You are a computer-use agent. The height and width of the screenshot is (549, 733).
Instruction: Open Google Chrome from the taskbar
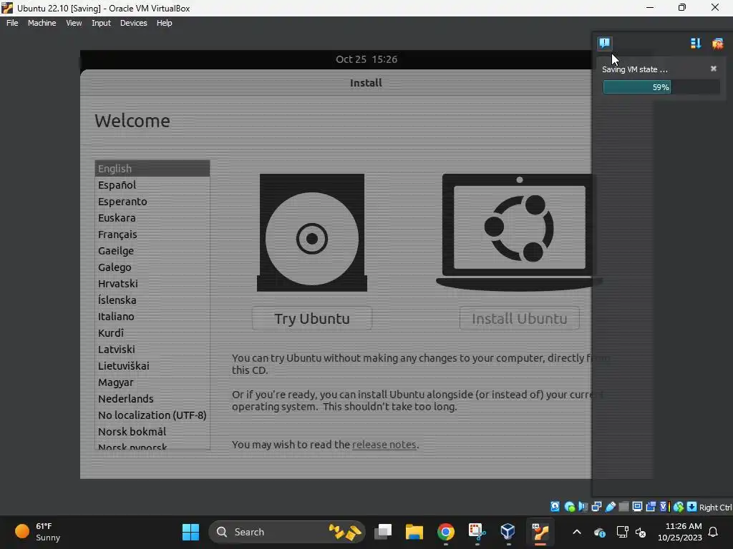(x=445, y=532)
